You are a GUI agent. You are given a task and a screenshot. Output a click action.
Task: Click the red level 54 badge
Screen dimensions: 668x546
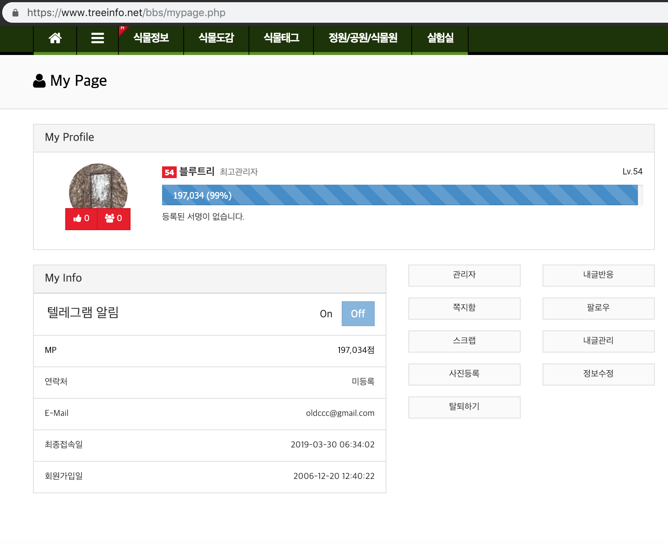[x=169, y=172]
